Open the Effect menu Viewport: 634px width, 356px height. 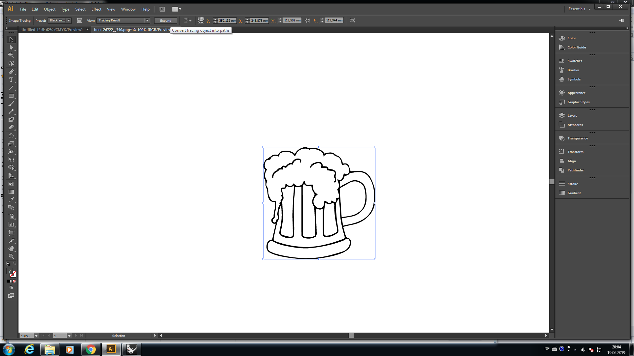coord(96,9)
